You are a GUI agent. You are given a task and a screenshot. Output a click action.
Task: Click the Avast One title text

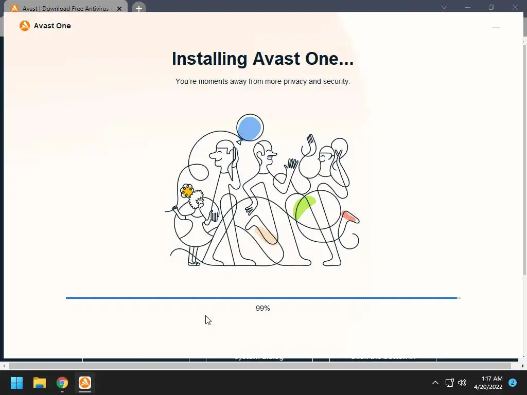pos(52,26)
